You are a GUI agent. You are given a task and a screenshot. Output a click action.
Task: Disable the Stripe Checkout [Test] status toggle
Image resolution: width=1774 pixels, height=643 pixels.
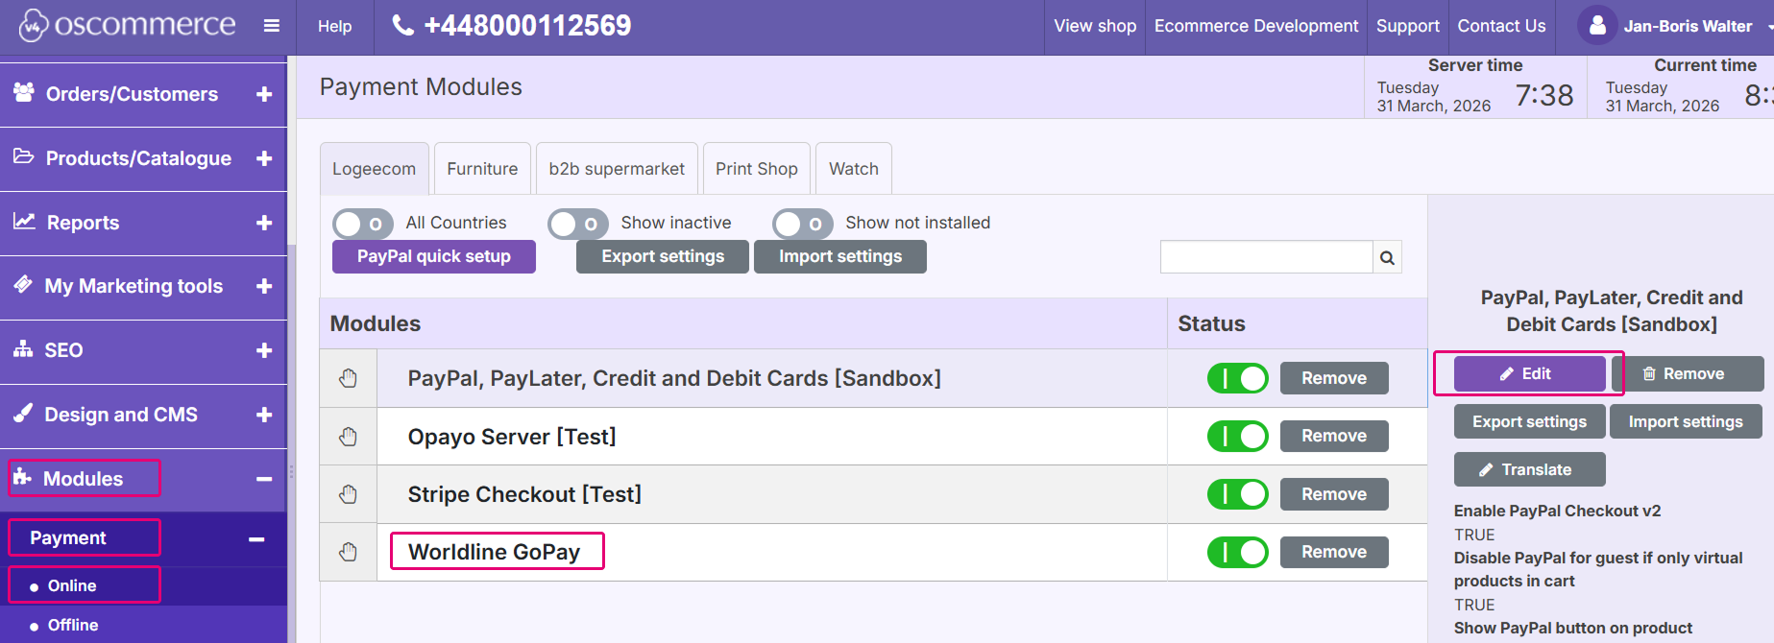coord(1237,493)
